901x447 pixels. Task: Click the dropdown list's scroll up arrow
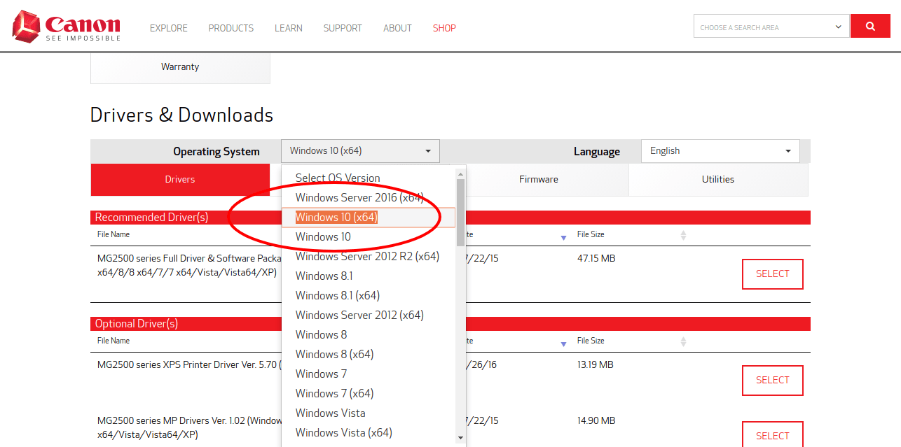pos(460,173)
